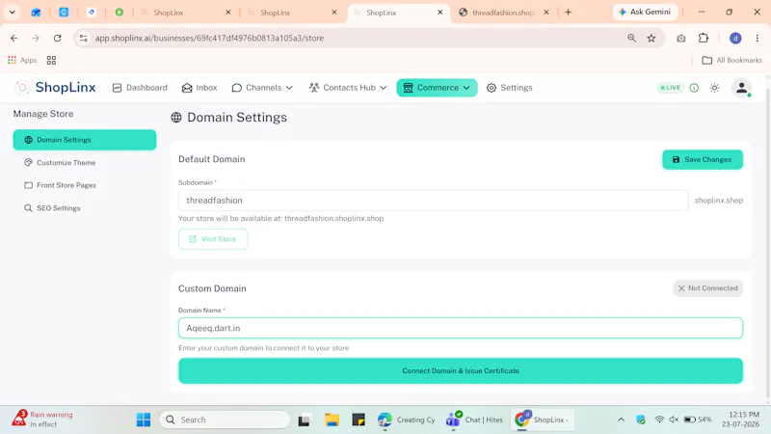Click the address bar URL
771x434 pixels.
209,38
